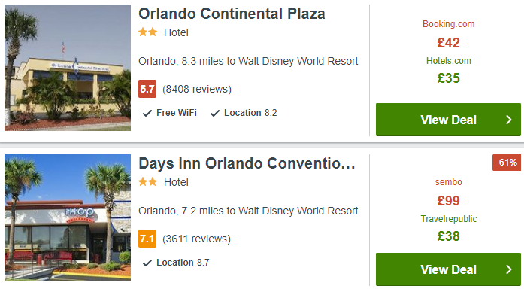Open the 8408 reviews link
The height and width of the screenshot is (292, 524).
[197, 89]
